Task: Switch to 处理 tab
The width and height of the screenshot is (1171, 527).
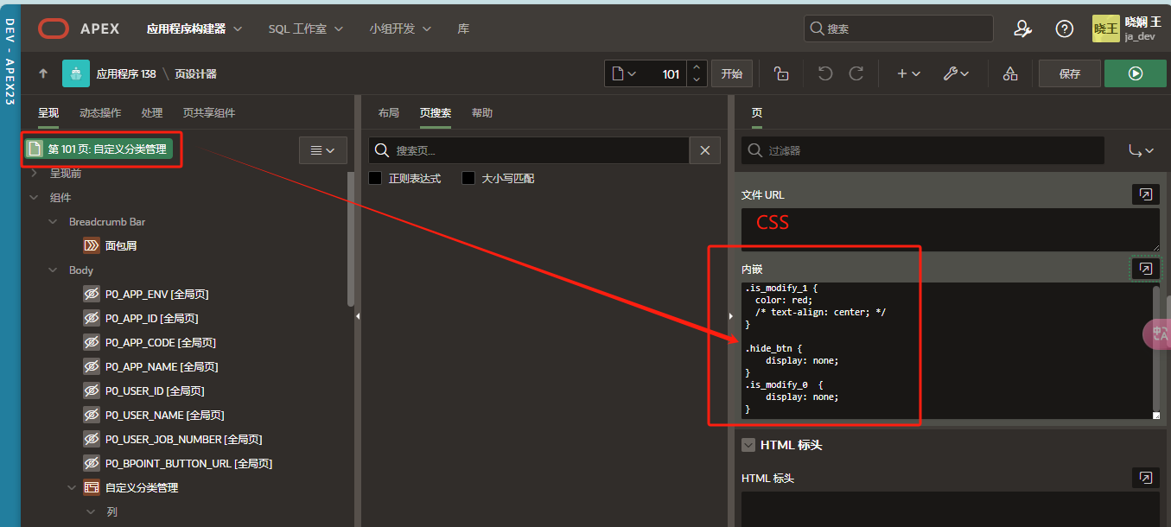Action: (152, 112)
